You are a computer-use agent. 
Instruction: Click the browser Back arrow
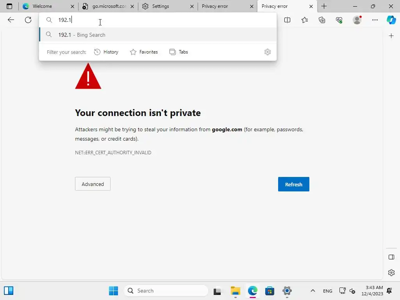click(11, 20)
